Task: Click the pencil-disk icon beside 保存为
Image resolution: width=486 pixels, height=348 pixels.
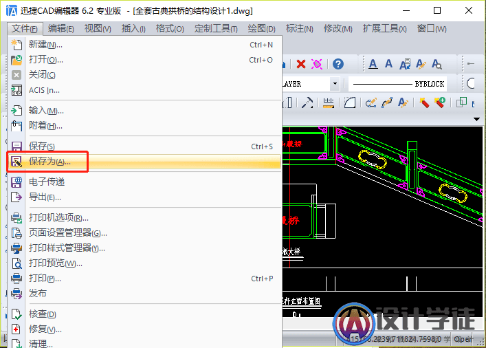Action: pos(16,162)
